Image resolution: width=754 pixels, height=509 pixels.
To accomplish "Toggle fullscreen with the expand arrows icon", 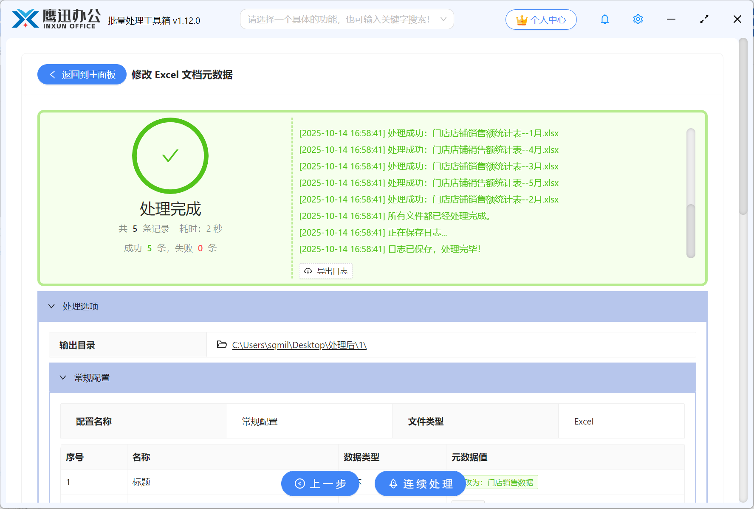I will [x=704, y=20].
